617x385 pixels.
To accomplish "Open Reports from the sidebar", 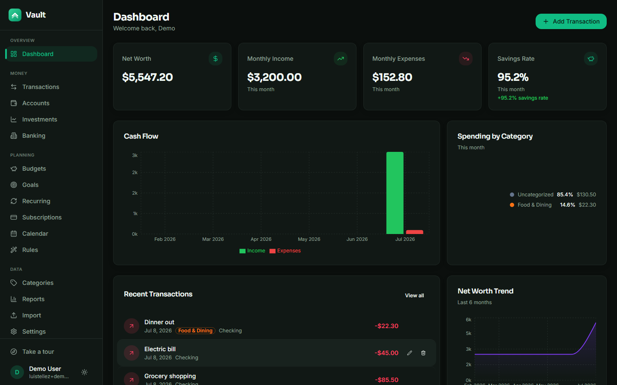I will pos(51,299).
